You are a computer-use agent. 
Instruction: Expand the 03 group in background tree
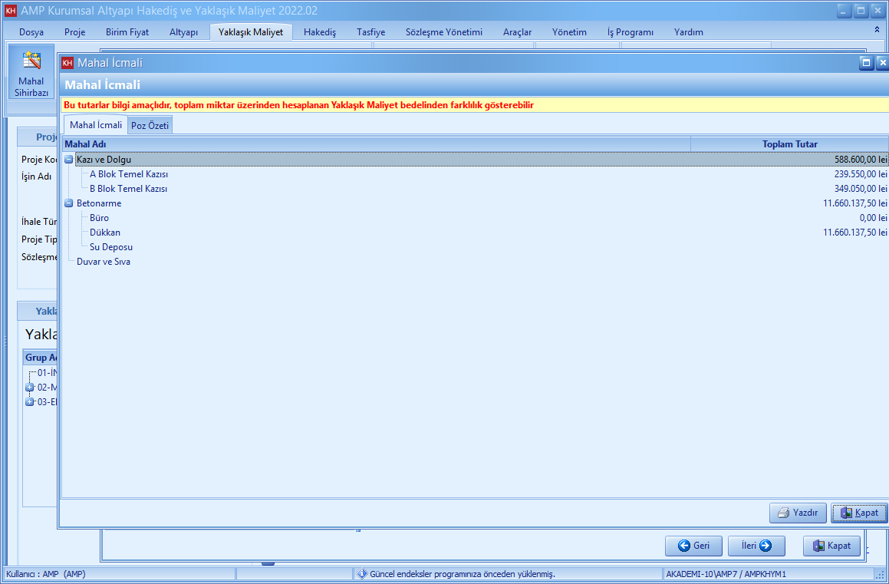coord(30,402)
